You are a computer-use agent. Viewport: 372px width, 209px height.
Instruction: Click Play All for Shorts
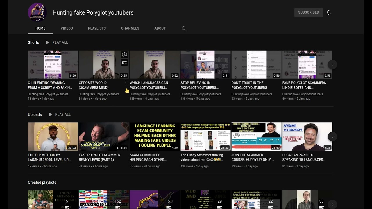pyautogui.click(x=60, y=42)
